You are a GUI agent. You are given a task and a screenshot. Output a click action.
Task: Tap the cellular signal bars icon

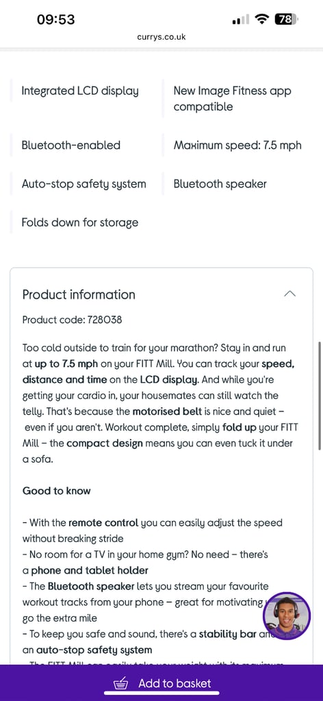241,20
